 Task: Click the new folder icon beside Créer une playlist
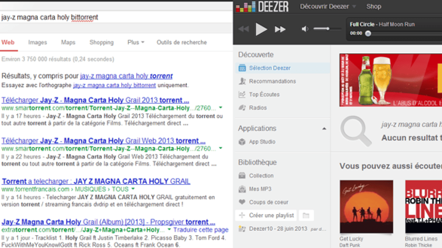tap(306, 215)
